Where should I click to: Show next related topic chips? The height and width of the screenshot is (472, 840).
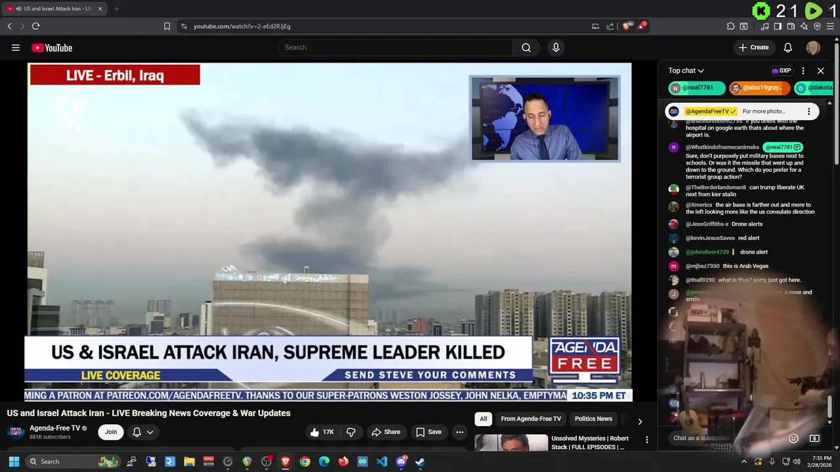tap(640, 421)
